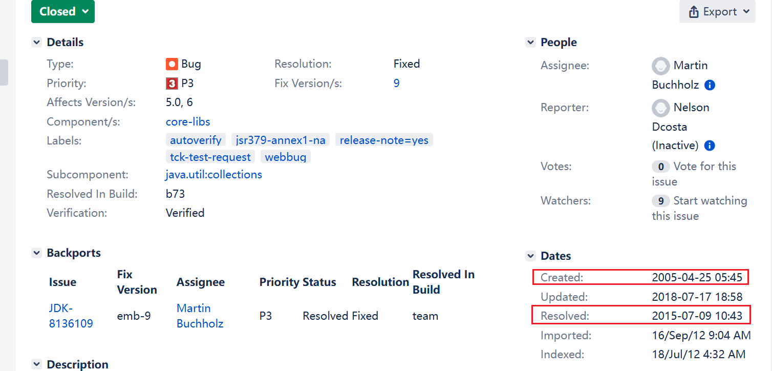Viewport: 772px width, 371px height.
Task: Collapse the Dates section
Action: click(530, 256)
